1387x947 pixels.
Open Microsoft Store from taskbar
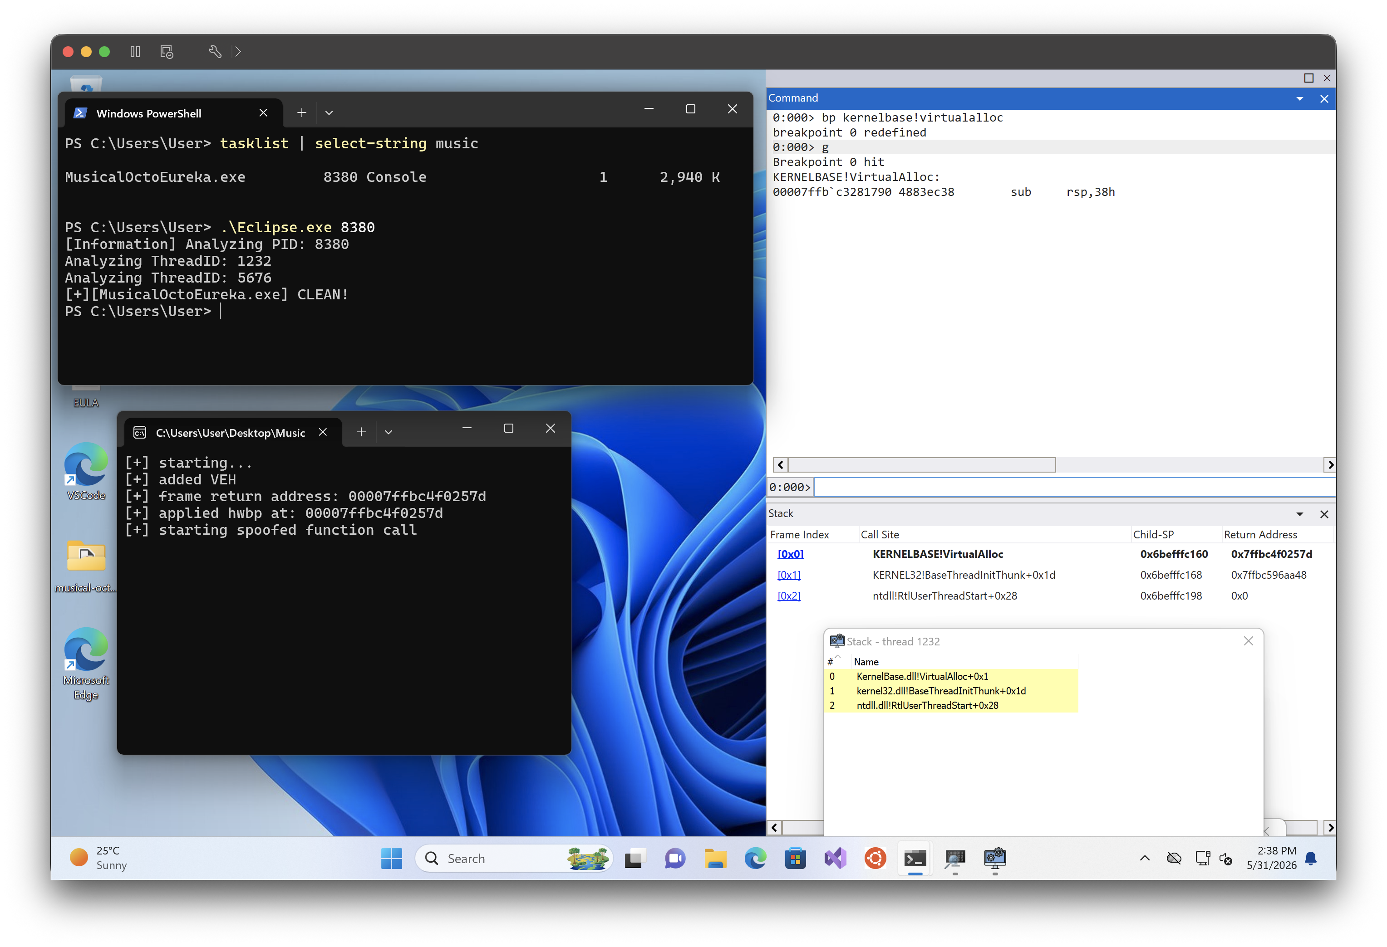tap(795, 859)
